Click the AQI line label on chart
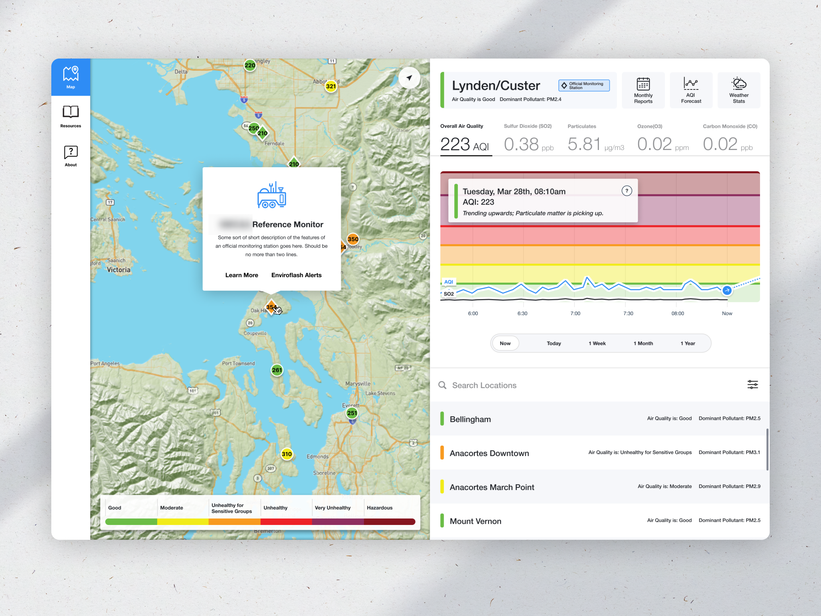Image resolution: width=821 pixels, height=616 pixels. click(x=449, y=282)
